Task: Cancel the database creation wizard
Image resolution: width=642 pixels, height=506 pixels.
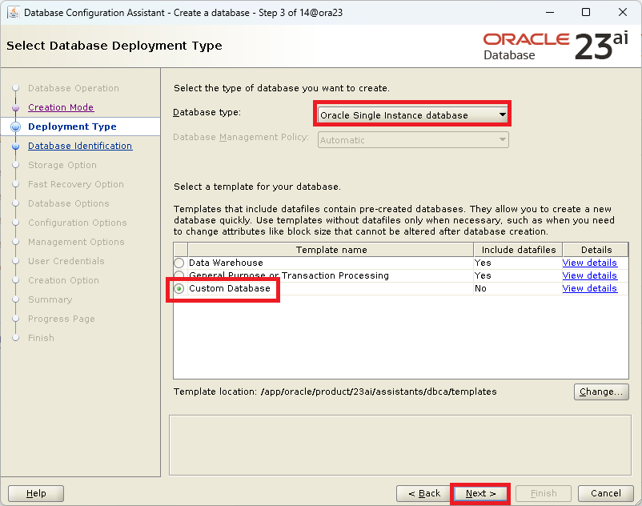Action: tap(605, 493)
